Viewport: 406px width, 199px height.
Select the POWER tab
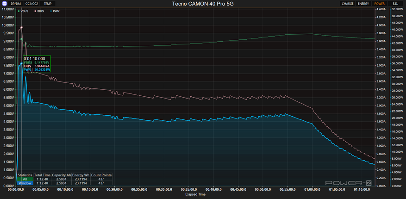click(380, 4)
